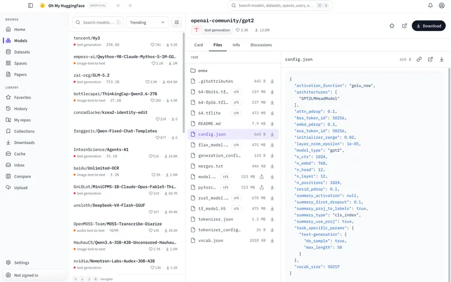
Task: Select the baidu/Unlimited-OCR model
Action: (x=126, y=171)
